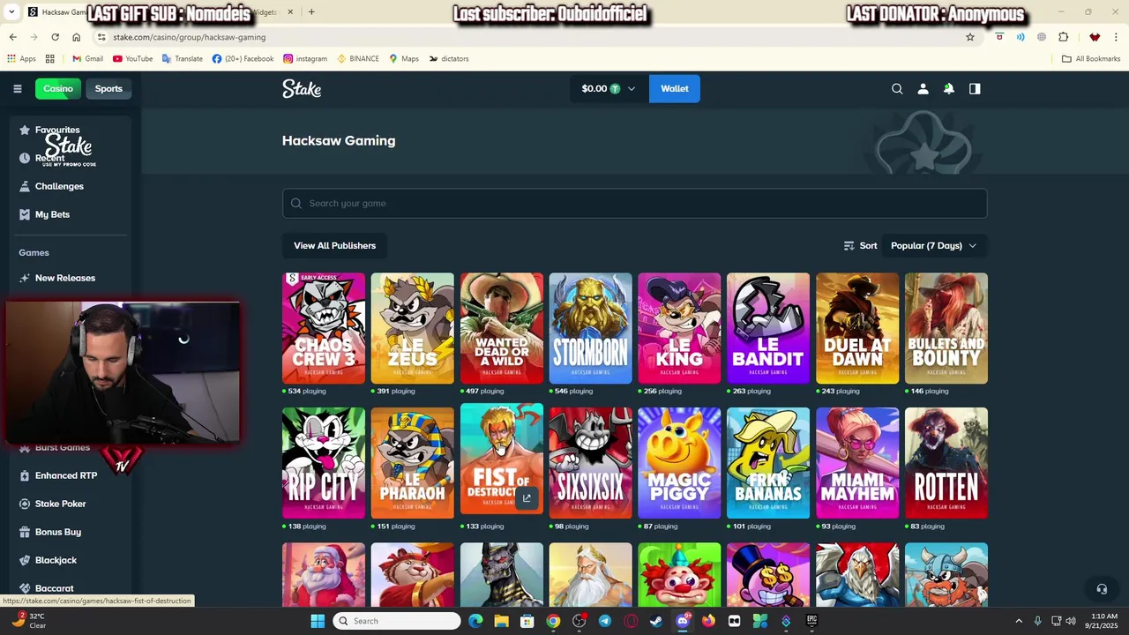Open the SixSixSix game thumbnail
Image resolution: width=1129 pixels, height=635 pixels.
coord(590,463)
